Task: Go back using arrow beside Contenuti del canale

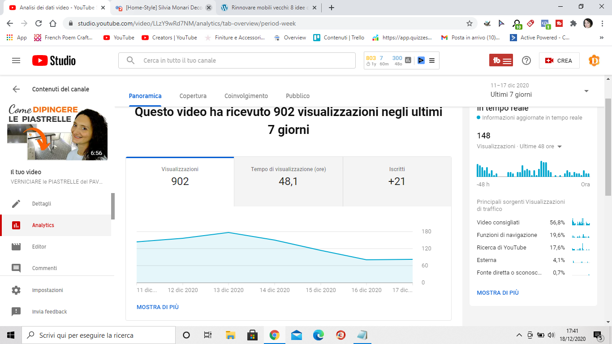Action: [x=16, y=89]
